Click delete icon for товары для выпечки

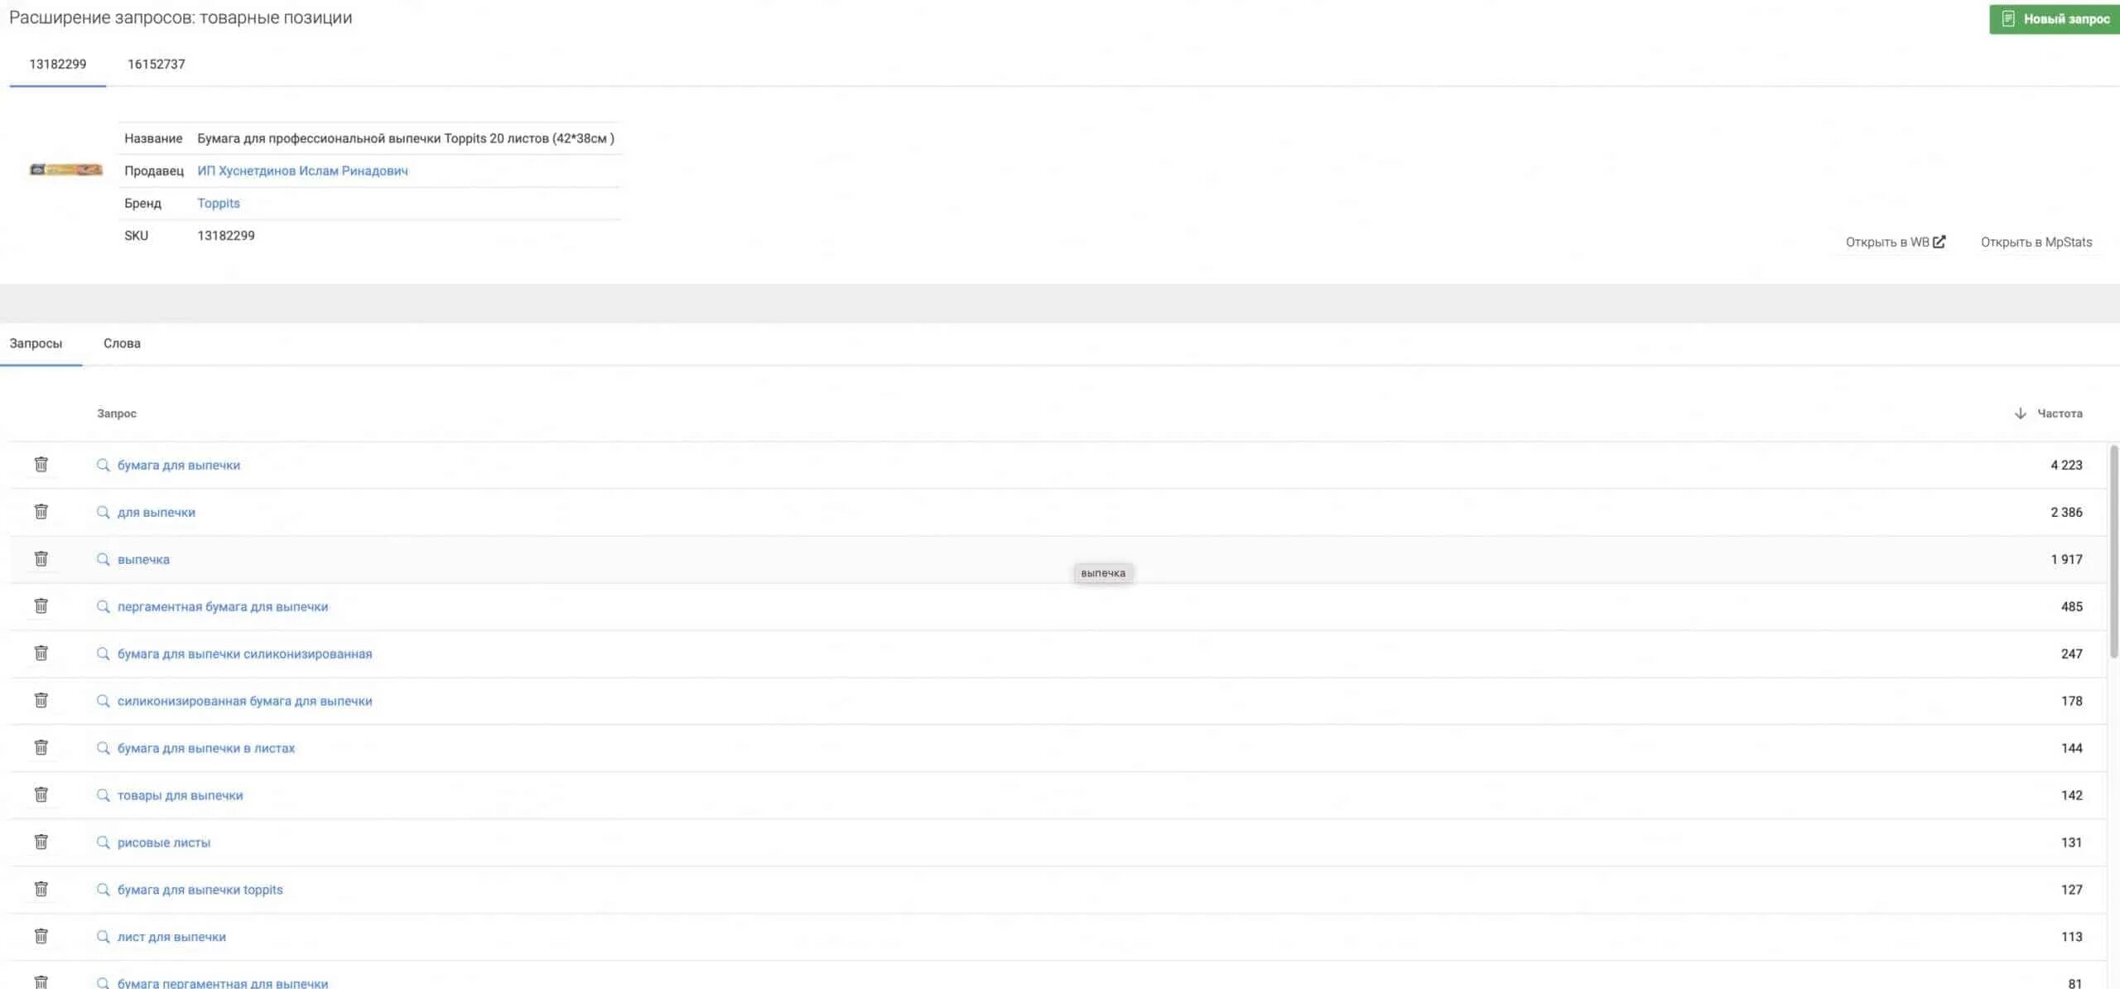point(41,795)
